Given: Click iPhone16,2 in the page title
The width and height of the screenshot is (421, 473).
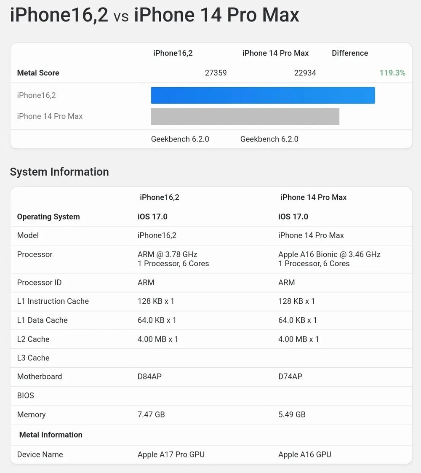Looking at the screenshot, I should [59, 15].
